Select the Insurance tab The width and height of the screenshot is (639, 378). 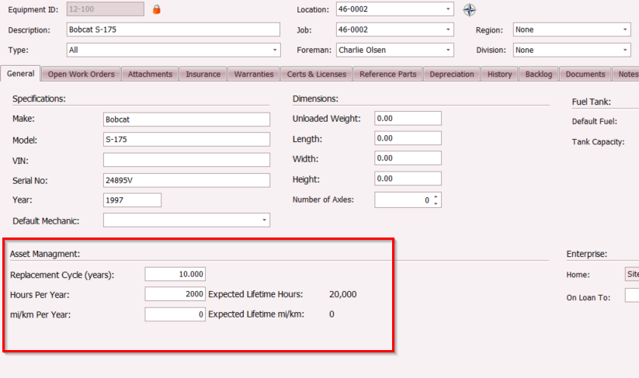(x=203, y=75)
